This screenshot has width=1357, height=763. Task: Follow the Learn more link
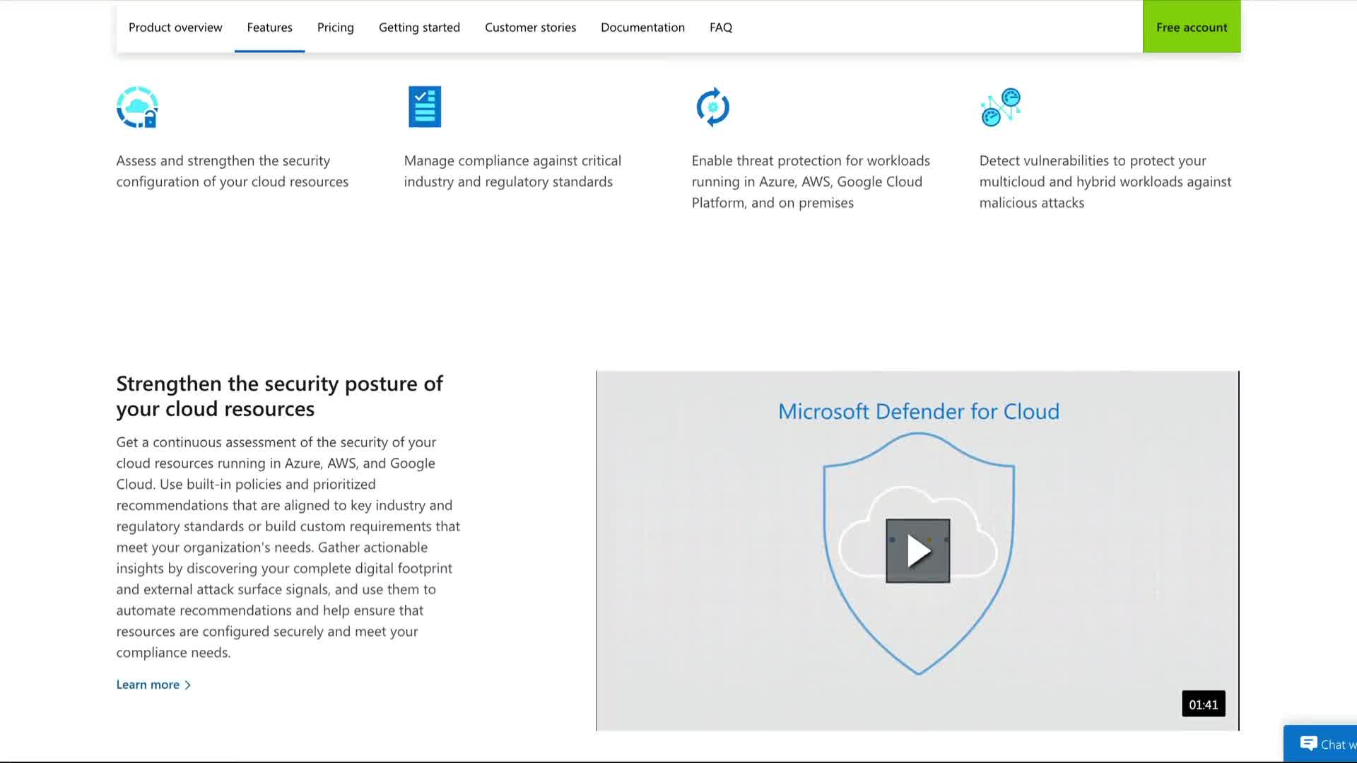click(148, 685)
